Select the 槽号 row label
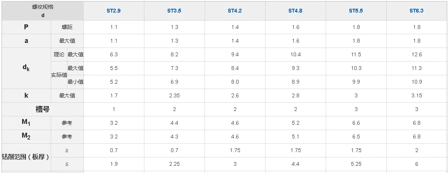 coord(43,109)
